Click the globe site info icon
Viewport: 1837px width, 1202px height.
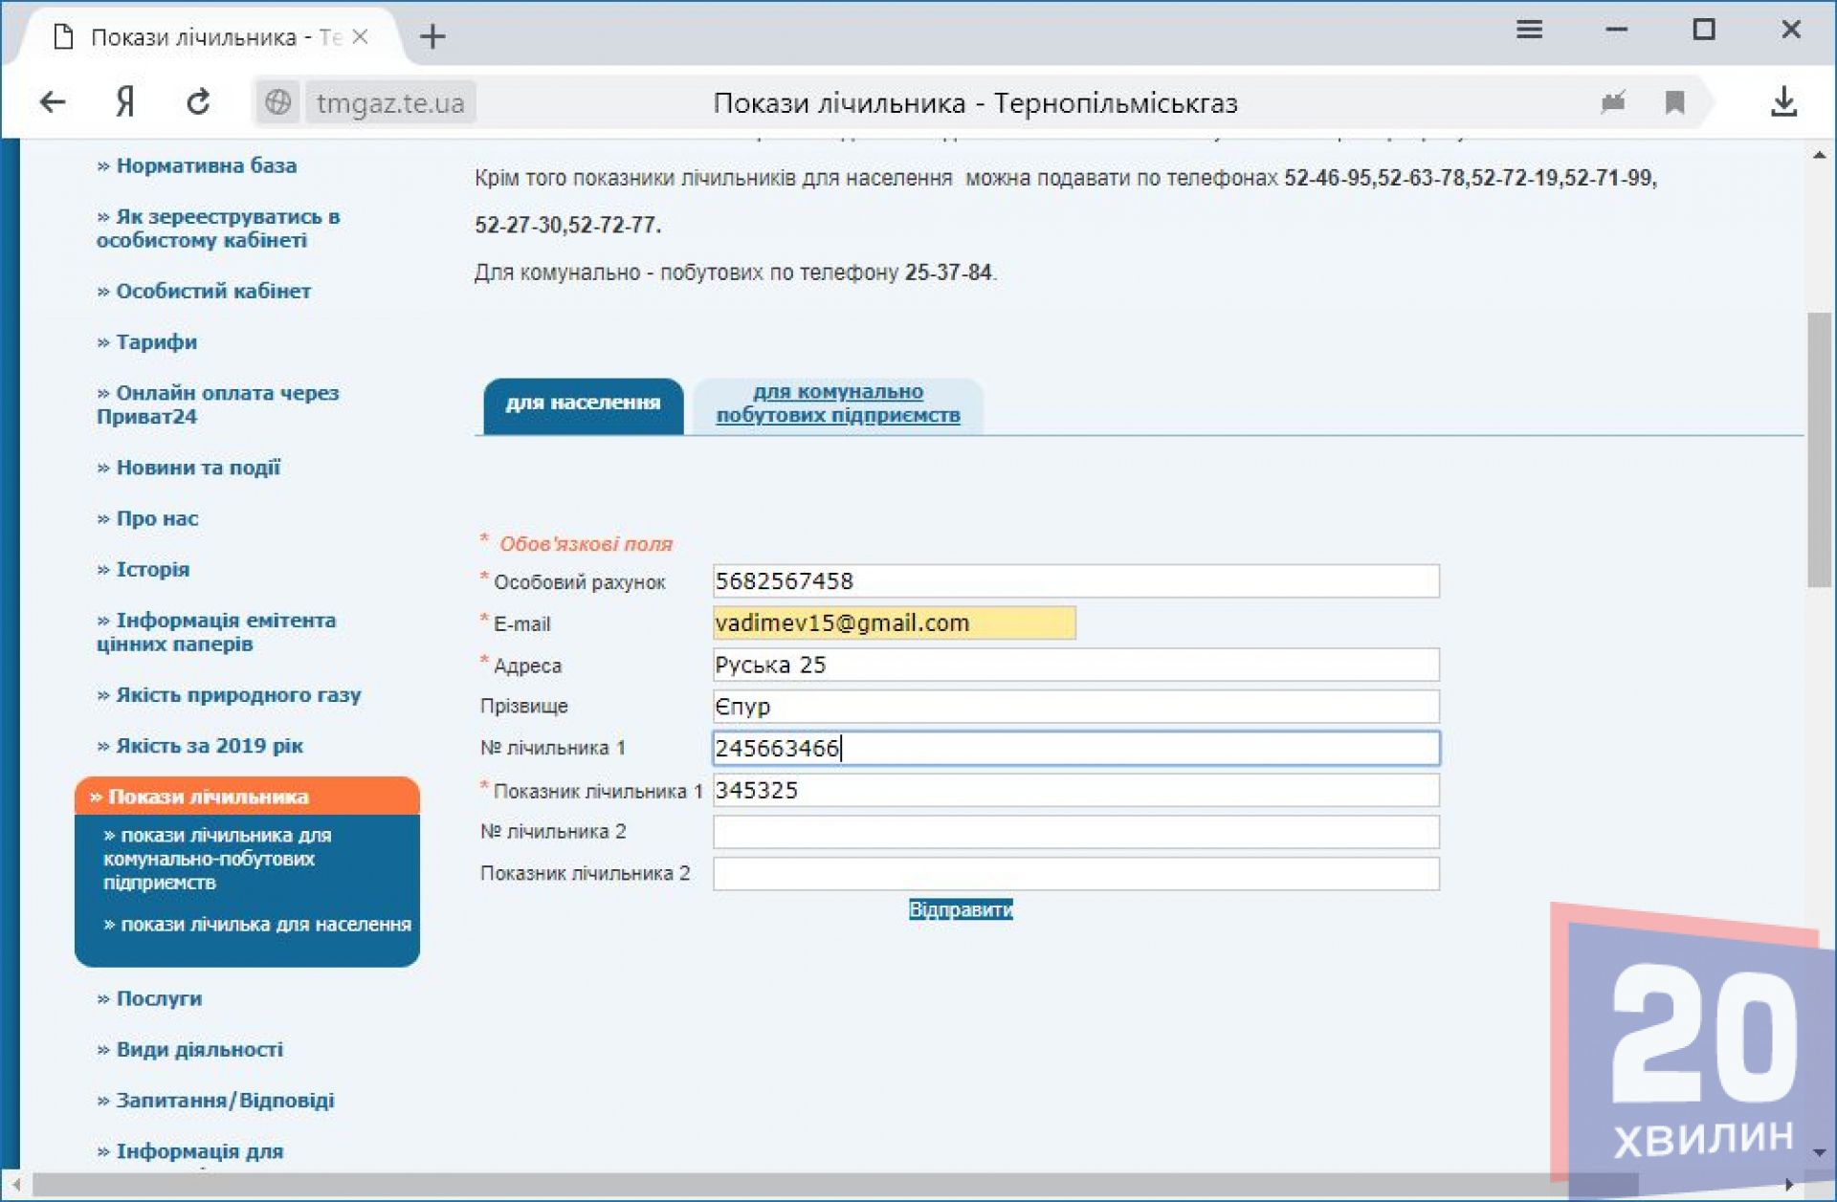[x=277, y=102]
